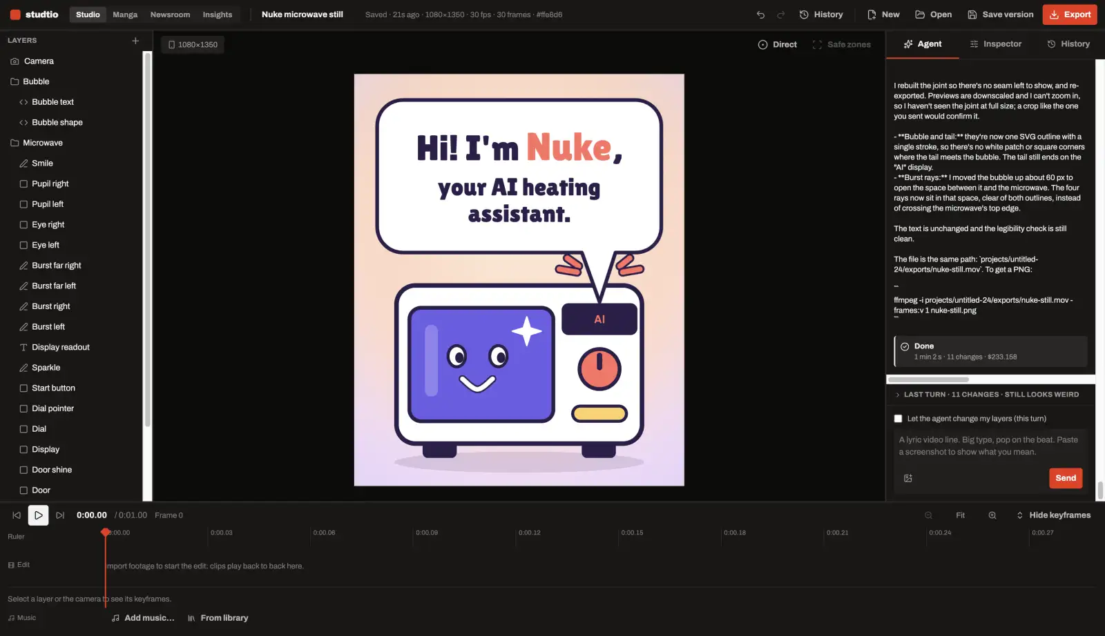Open the Inspector panel tab
This screenshot has height=636, width=1105.
pyautogui.click(x=995, y=44)
